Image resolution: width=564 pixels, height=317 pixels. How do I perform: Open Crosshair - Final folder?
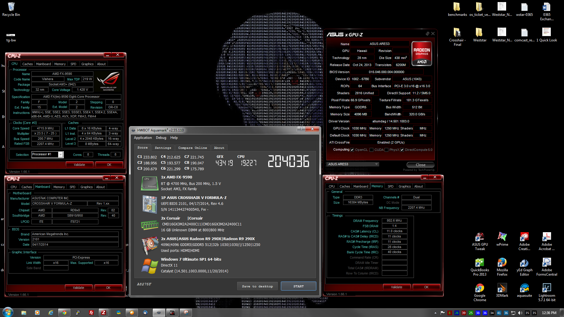457,37
